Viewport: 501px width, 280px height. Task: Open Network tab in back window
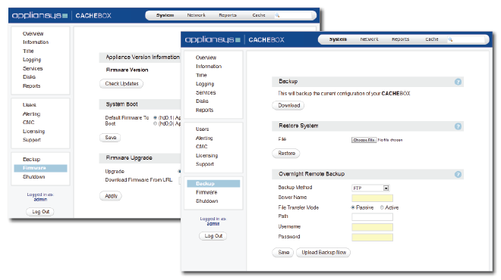(x=196, y=15)
